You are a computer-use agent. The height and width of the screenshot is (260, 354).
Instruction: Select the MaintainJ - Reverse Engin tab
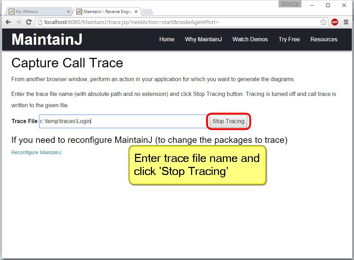(x=106, y=12)
